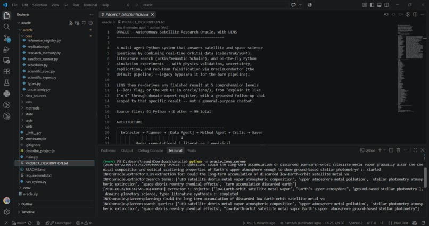Switch to the Problems panel tab

(108, 150)
